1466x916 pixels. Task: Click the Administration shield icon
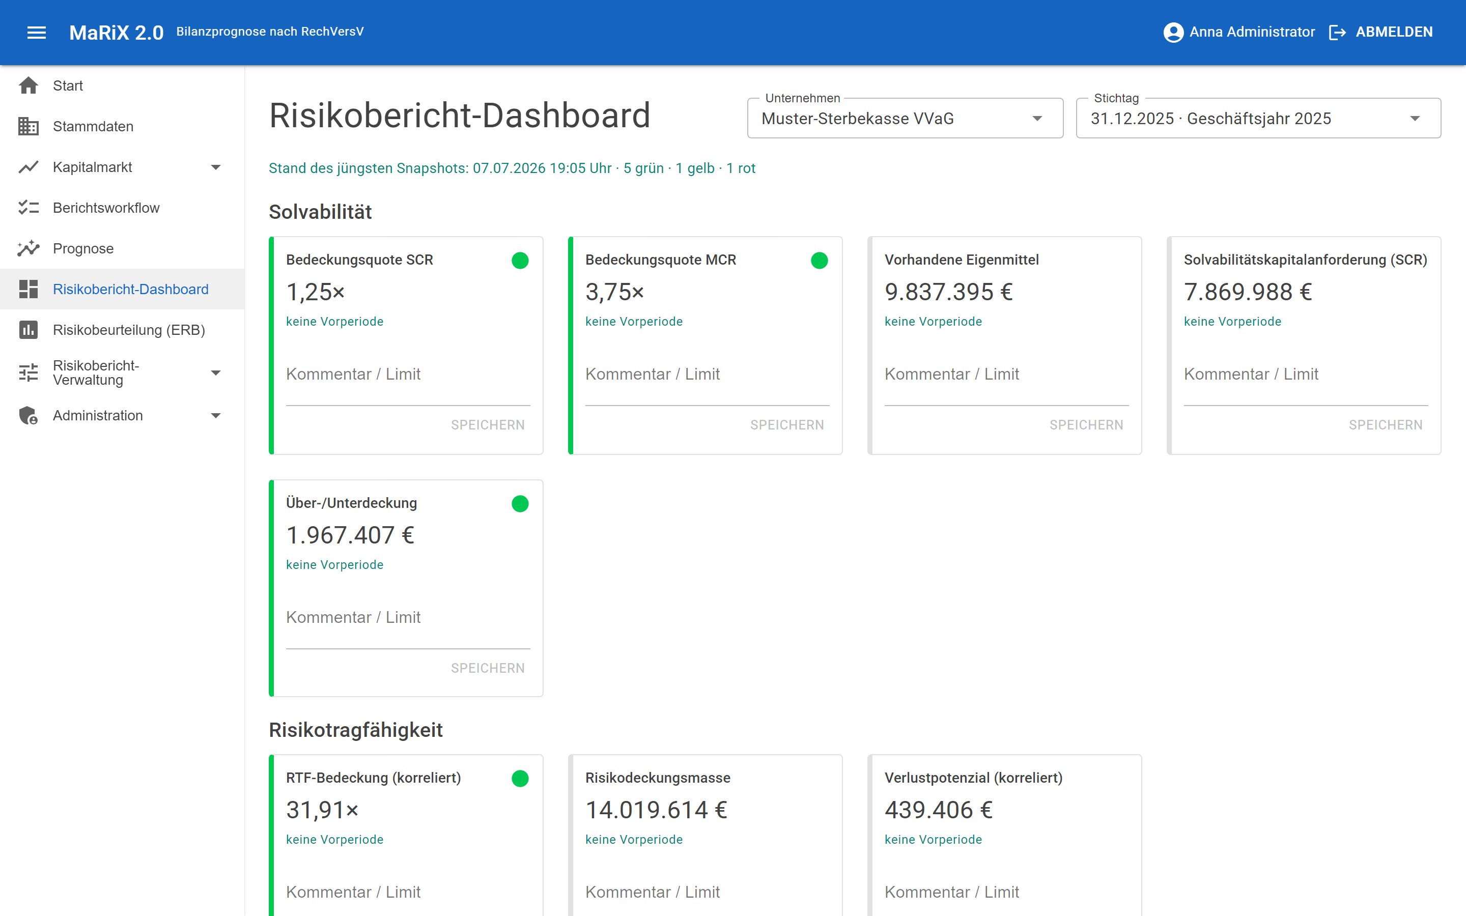[29, 415]
